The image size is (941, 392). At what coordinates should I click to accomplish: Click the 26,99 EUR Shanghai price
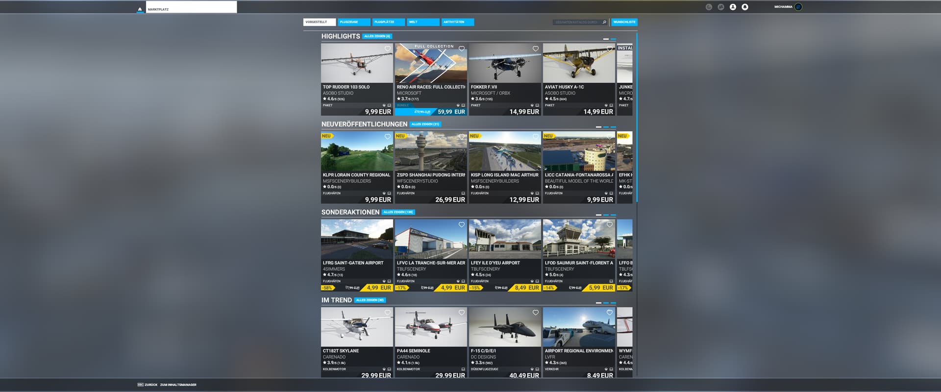pyautogui.click(x=450, y=200)
